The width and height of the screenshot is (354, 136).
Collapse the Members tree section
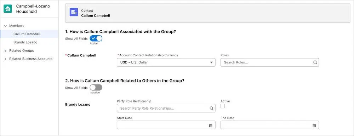[5, 26]
